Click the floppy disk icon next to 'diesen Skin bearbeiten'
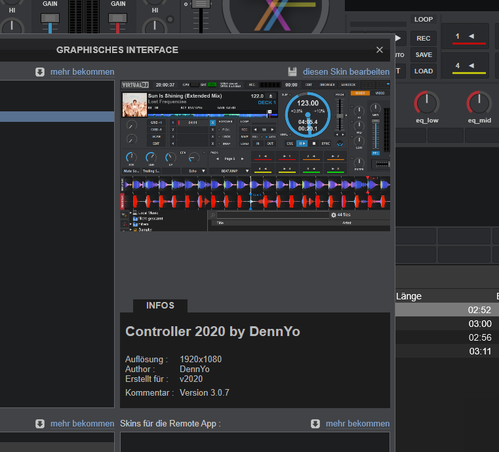 [x=292, y=71]
